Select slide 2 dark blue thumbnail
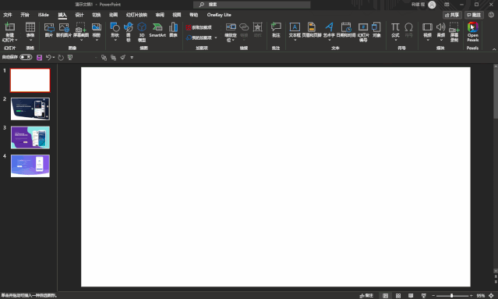498x299 pixels. 30,109
